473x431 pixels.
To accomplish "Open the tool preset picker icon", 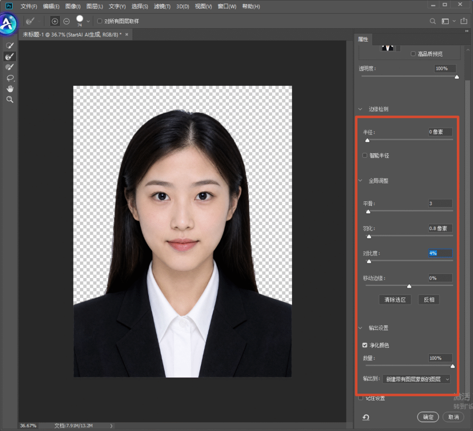I will pyautogui.click(x=30, y=21).
